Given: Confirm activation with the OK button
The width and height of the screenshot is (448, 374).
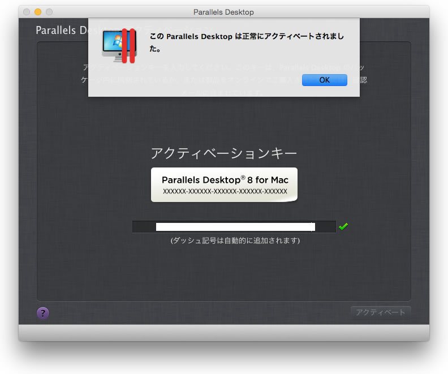Looking at the screenshot, I should [x=324, y=80].
